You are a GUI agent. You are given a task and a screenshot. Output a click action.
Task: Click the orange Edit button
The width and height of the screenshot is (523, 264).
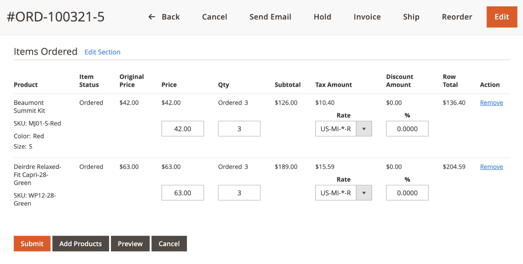point(502,17)
